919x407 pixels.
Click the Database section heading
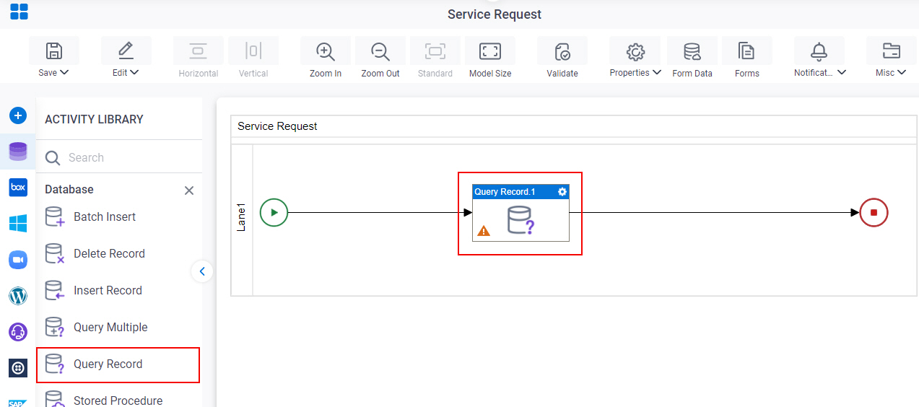click(69, 190)
